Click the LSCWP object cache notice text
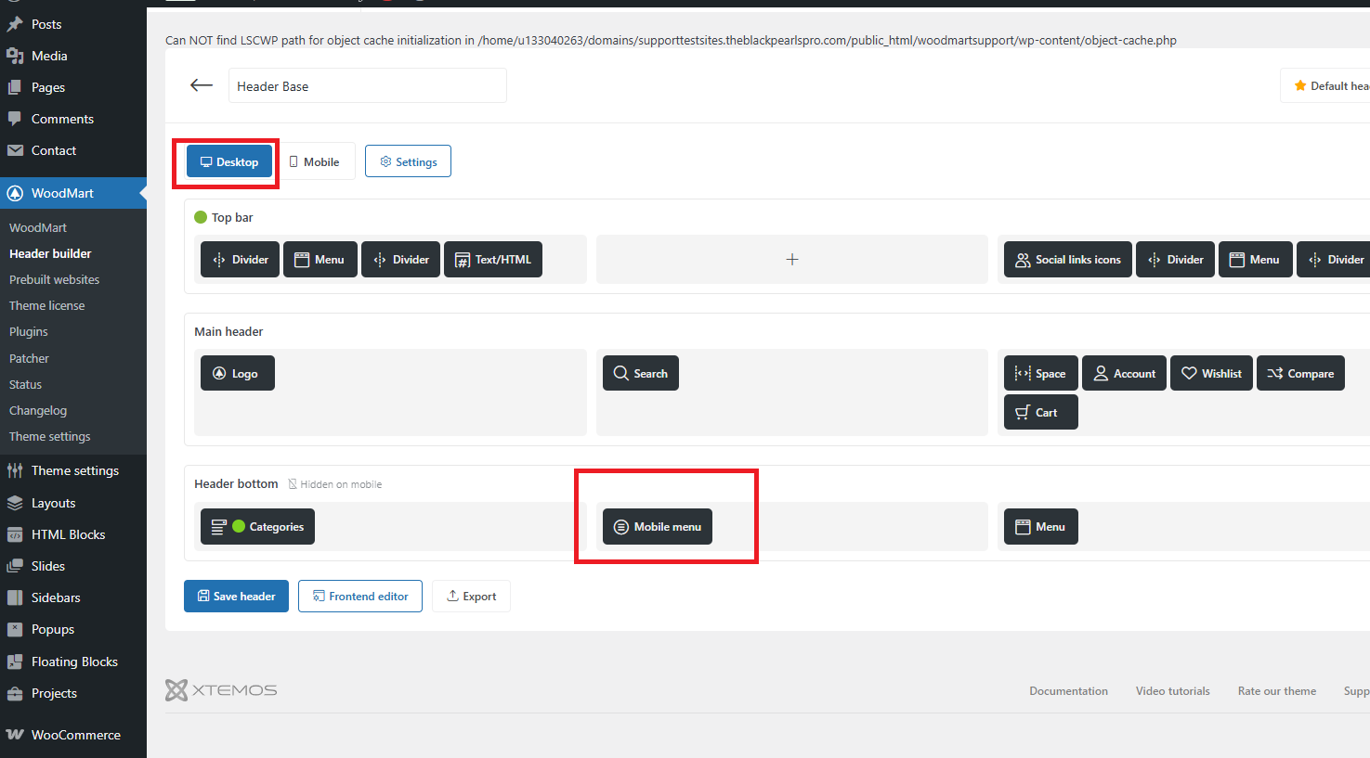 [x=671, y=40]
